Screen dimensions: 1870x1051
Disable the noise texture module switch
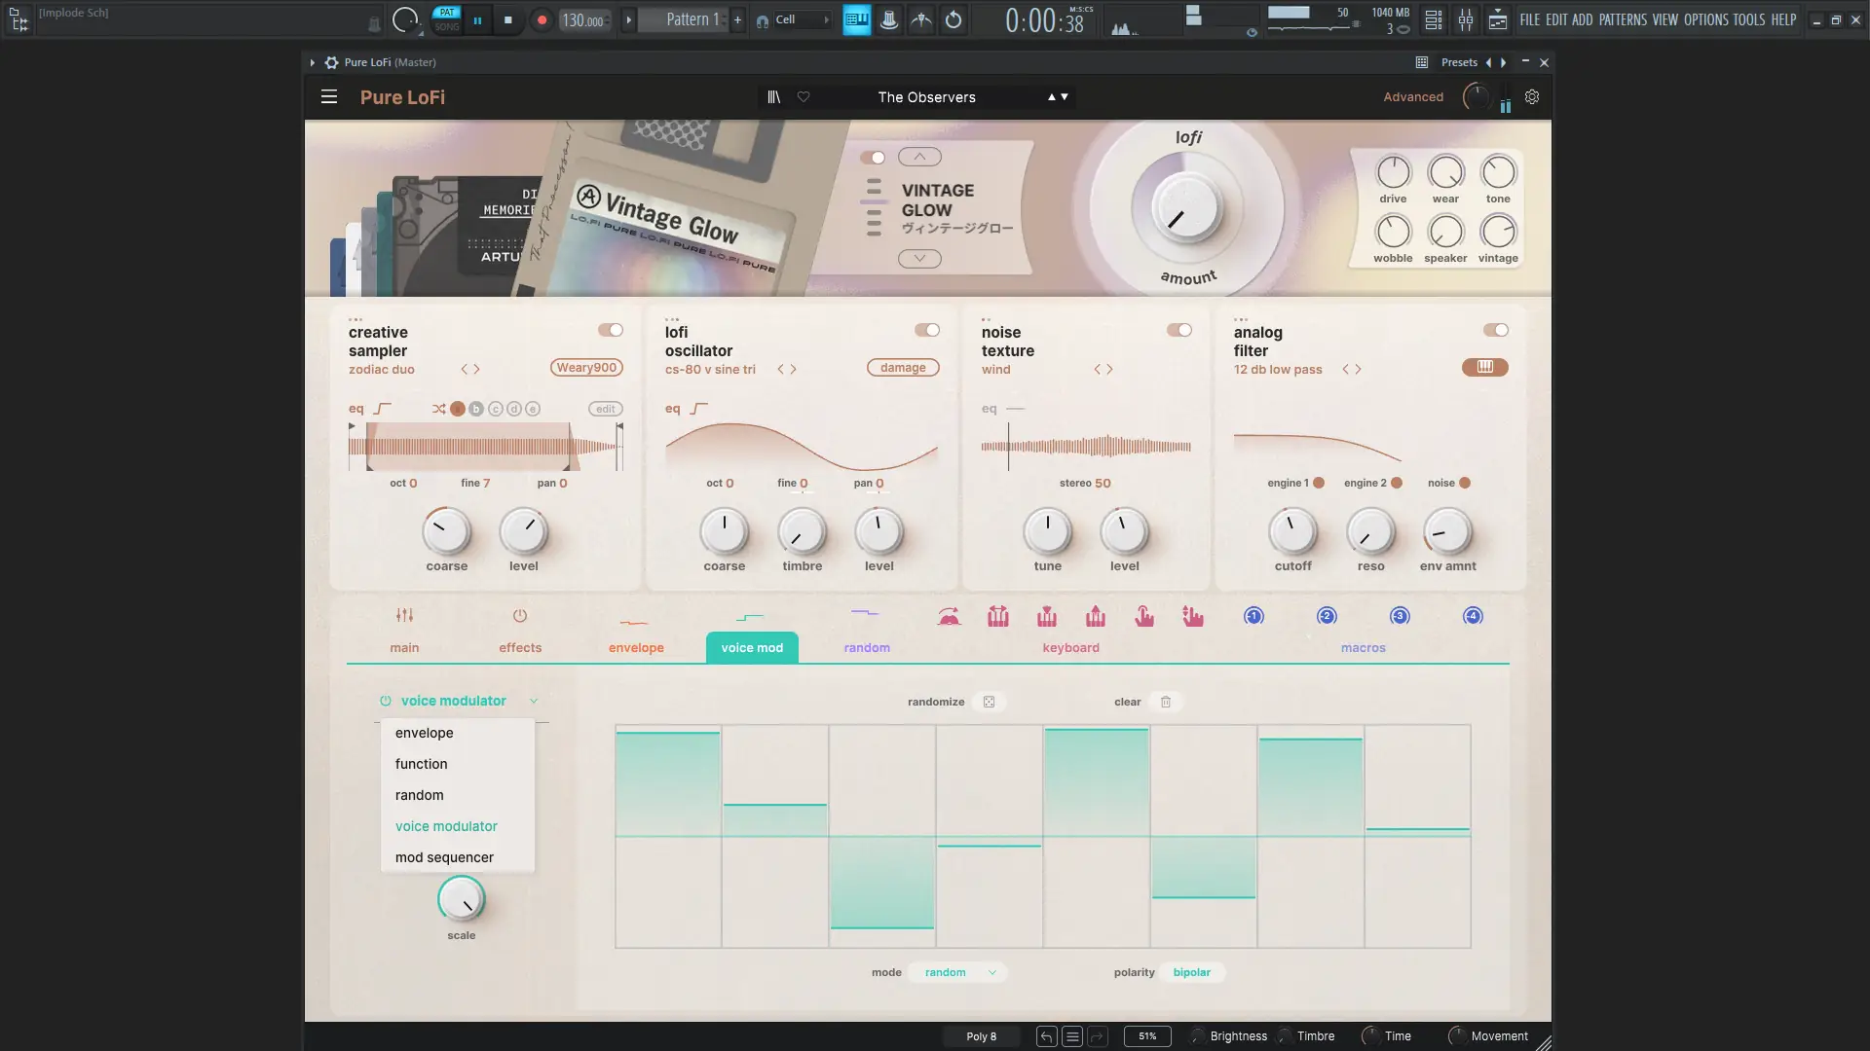(x=1179, y=330)
